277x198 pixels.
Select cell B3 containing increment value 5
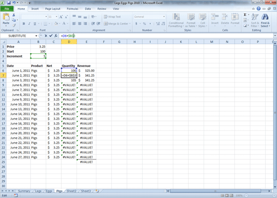click(x=38, y=56)
